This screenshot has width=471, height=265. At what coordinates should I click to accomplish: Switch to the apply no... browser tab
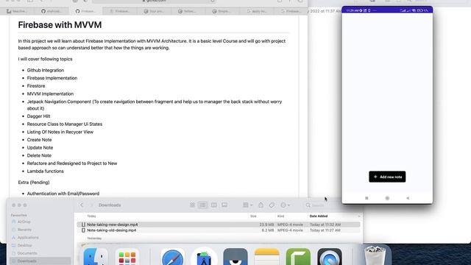click(257, 11)
